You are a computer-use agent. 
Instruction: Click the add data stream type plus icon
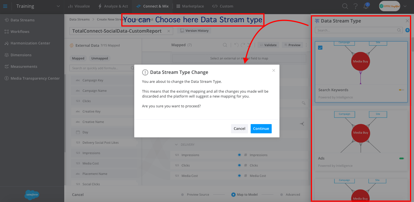(407, 30)
